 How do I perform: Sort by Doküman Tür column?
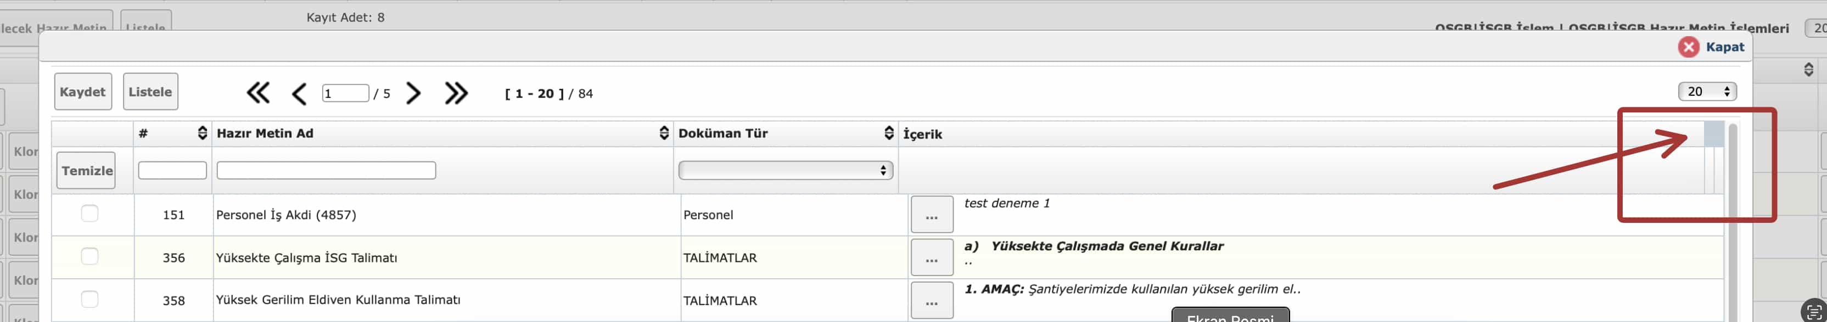coord(889,133)
